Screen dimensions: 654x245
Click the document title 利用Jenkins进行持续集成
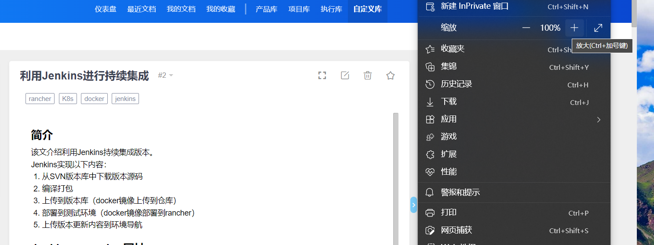84,76
